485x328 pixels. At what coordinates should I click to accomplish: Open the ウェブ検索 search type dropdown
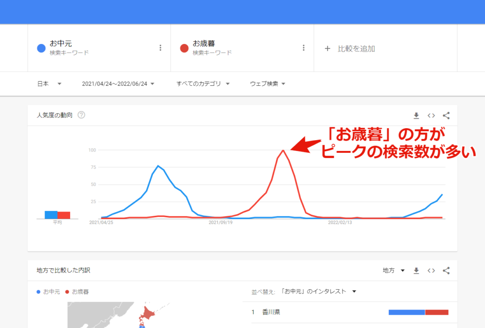click(268, 84)
